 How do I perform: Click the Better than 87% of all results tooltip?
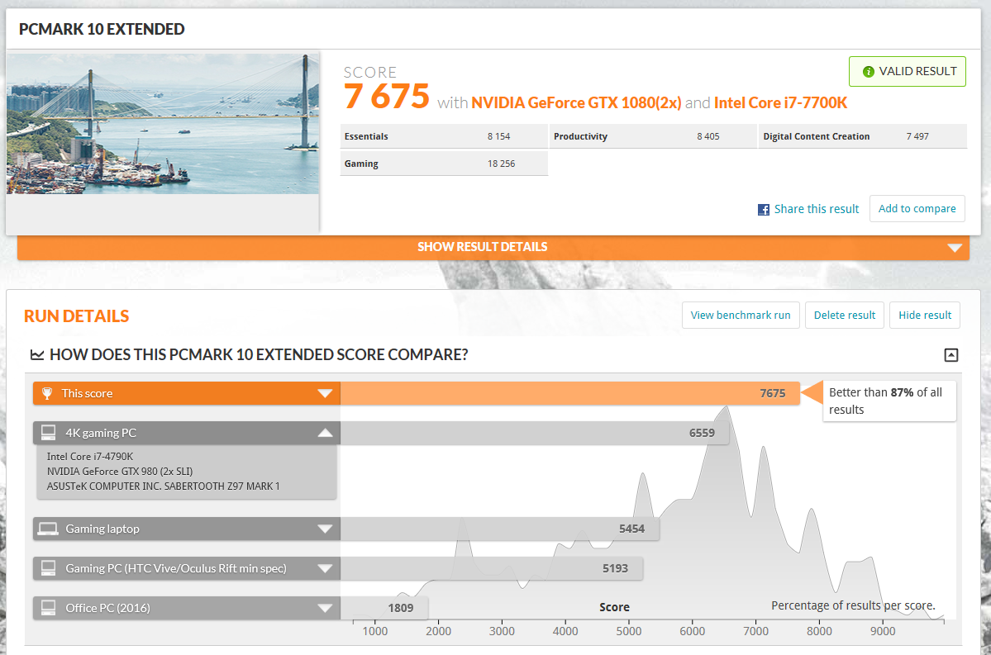tap(889, 401)
